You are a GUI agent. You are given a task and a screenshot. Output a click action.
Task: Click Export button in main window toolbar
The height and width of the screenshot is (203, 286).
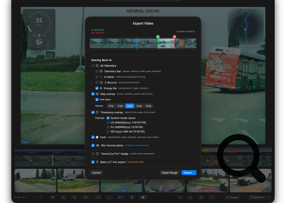pos(232,197)
